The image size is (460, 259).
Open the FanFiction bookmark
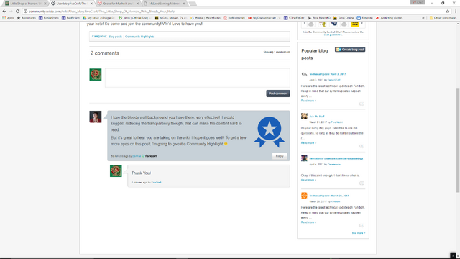70,18
